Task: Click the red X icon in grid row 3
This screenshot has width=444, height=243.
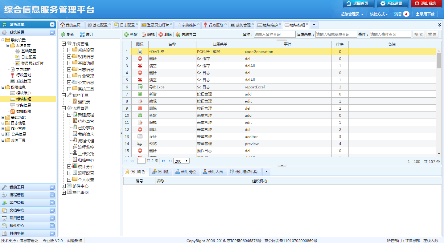Action: click(140, 66)
